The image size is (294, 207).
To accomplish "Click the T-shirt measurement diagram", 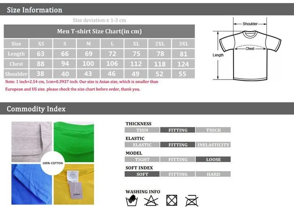I will tap(247, 49).
